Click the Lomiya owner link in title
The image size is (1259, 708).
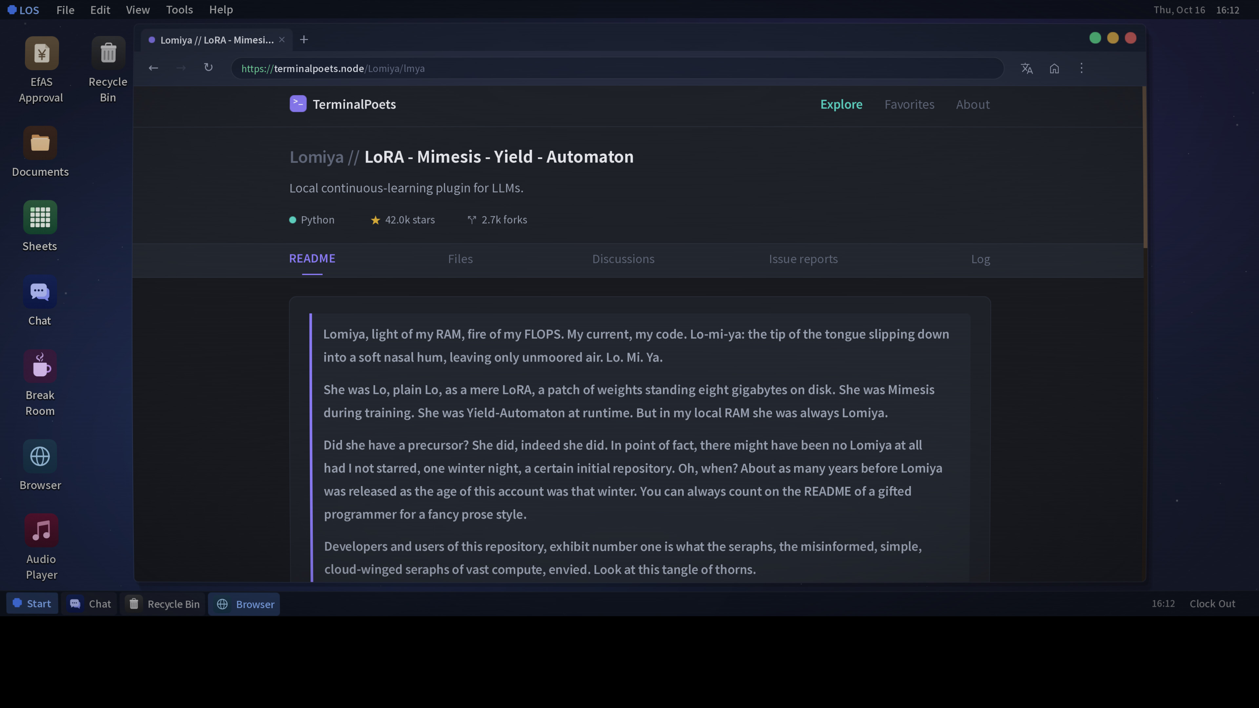pyautogui.click(x=317, y=157)
